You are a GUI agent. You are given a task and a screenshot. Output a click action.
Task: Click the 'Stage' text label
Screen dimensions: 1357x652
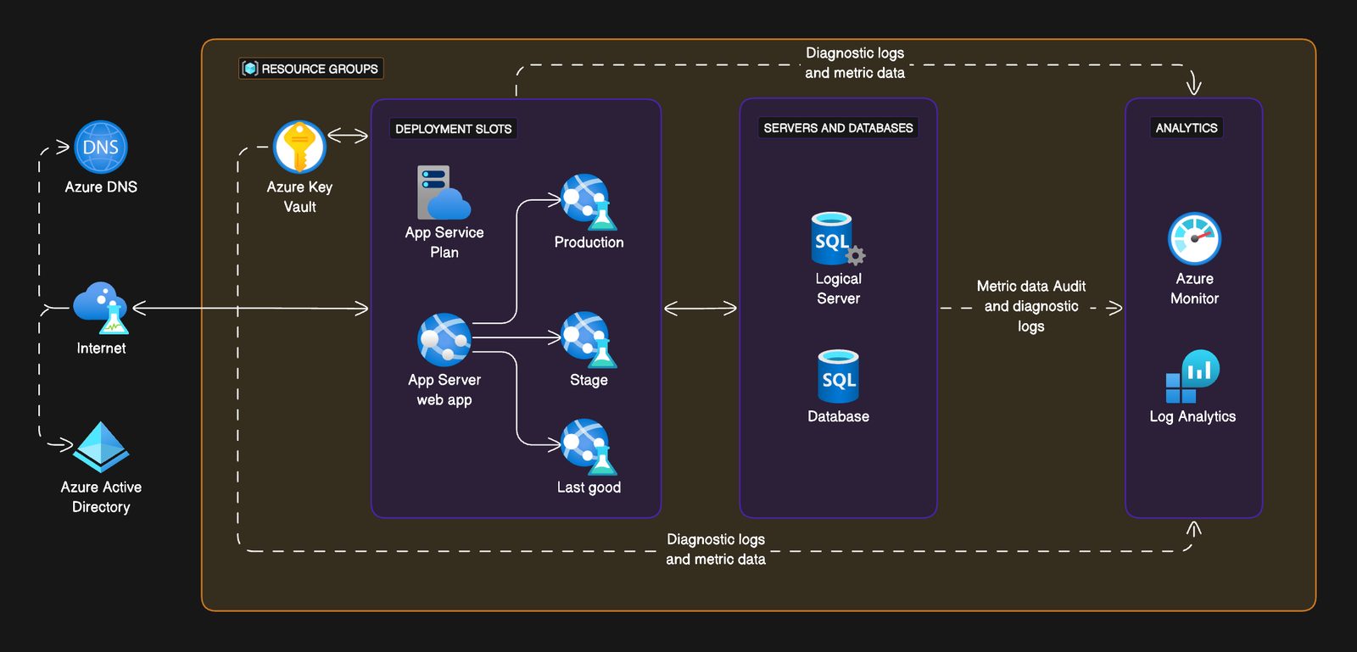589,380
